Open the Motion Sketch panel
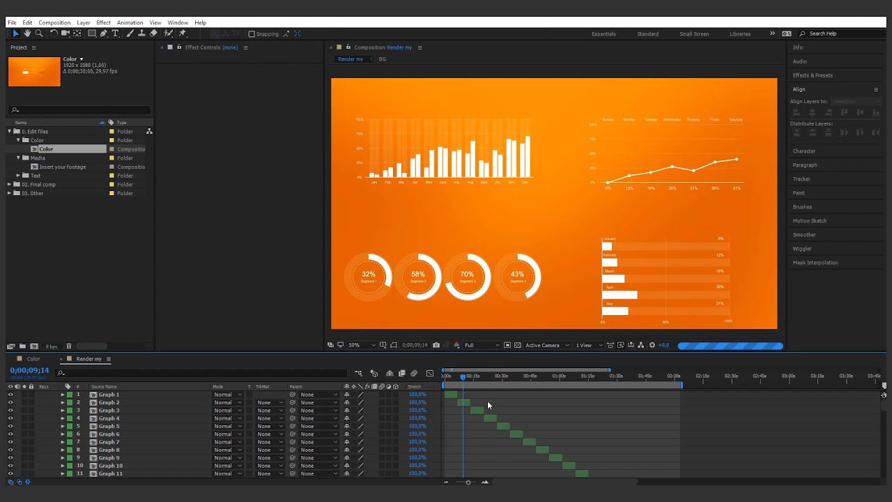 (x=810, y=221)
